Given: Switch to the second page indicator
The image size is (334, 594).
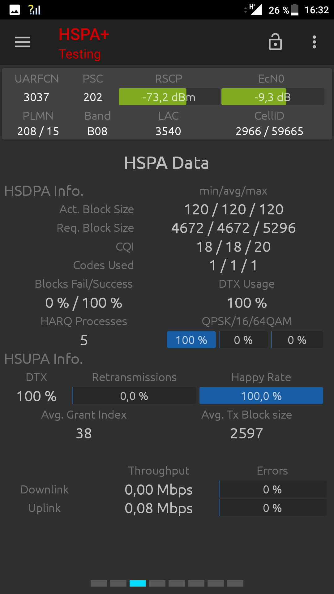Looking at the screenshot, I should click(118, 583).
